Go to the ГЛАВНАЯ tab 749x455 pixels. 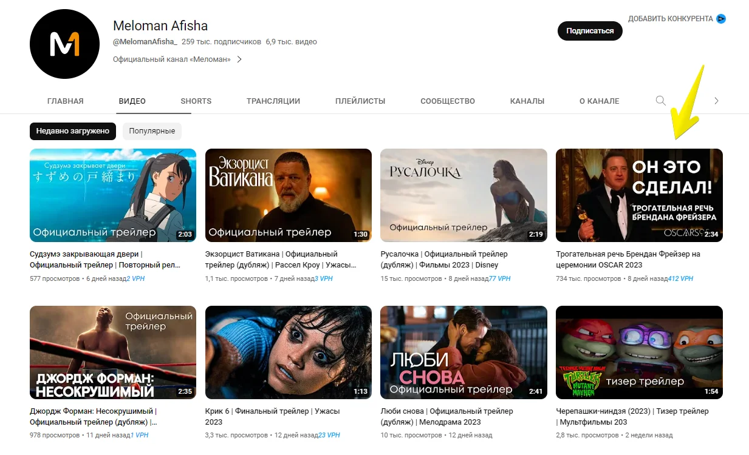[65, 101]
